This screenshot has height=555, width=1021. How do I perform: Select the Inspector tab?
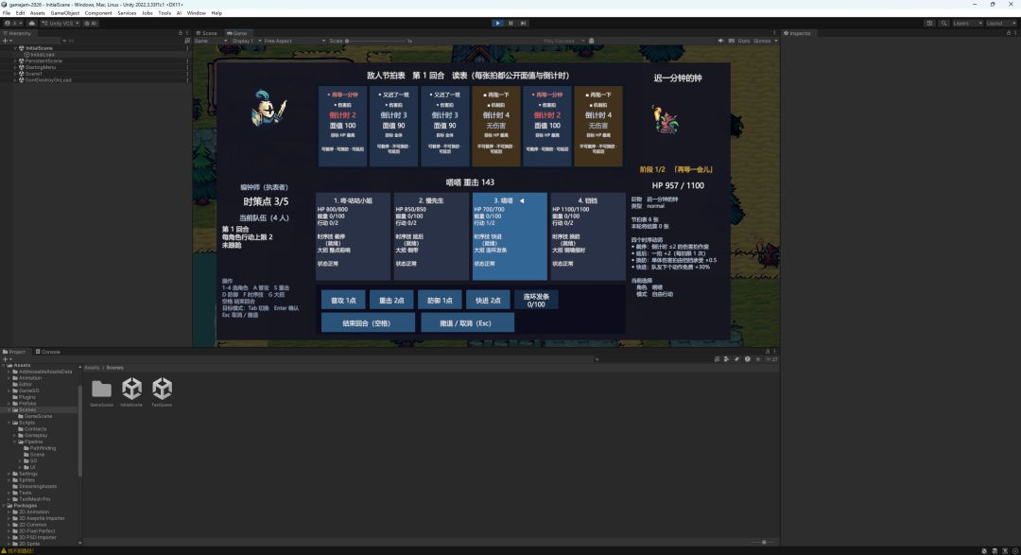pyautogui.click(x=798, y=33)
